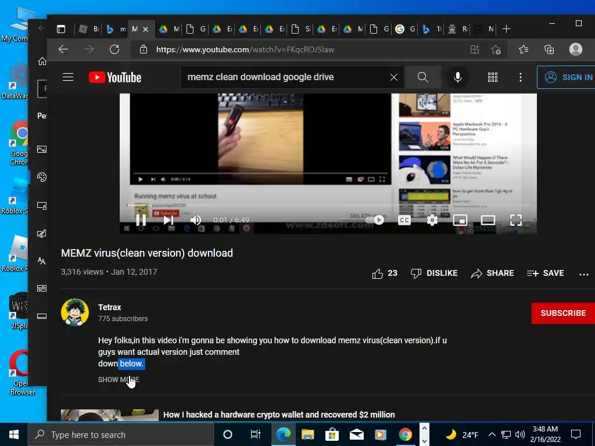Open YouTube hamburger guide menu
This screenshot has height=446, width=595.
click(x=68, y=77)
